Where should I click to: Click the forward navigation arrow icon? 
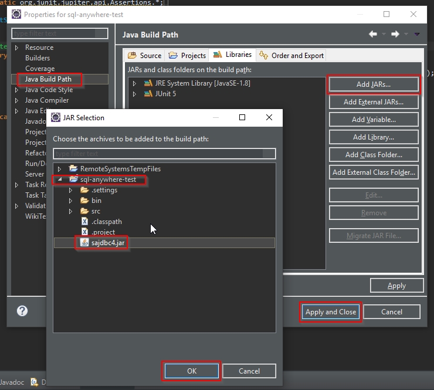[x=395, y=35]
